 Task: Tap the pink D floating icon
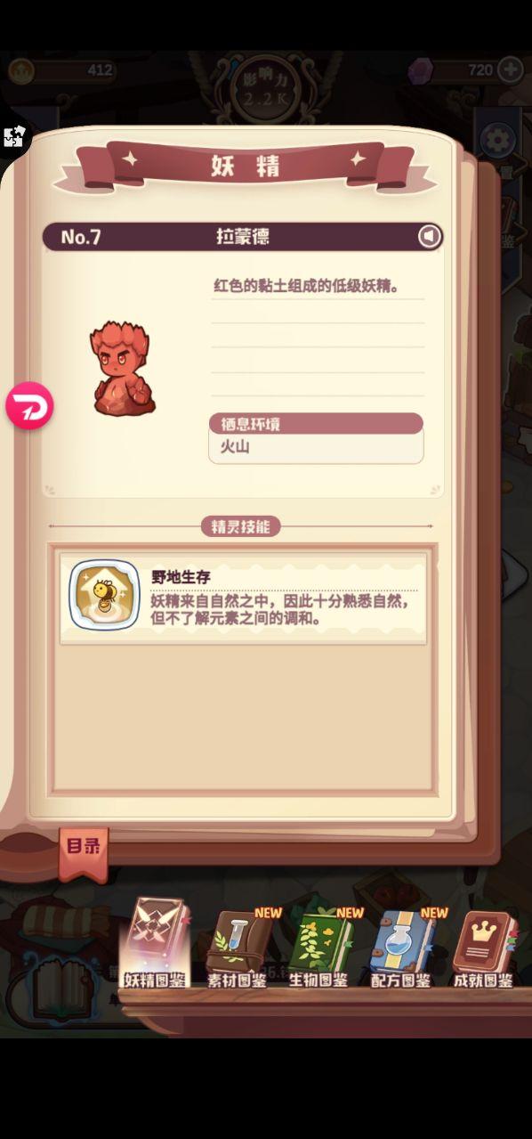tap(29, 406)
